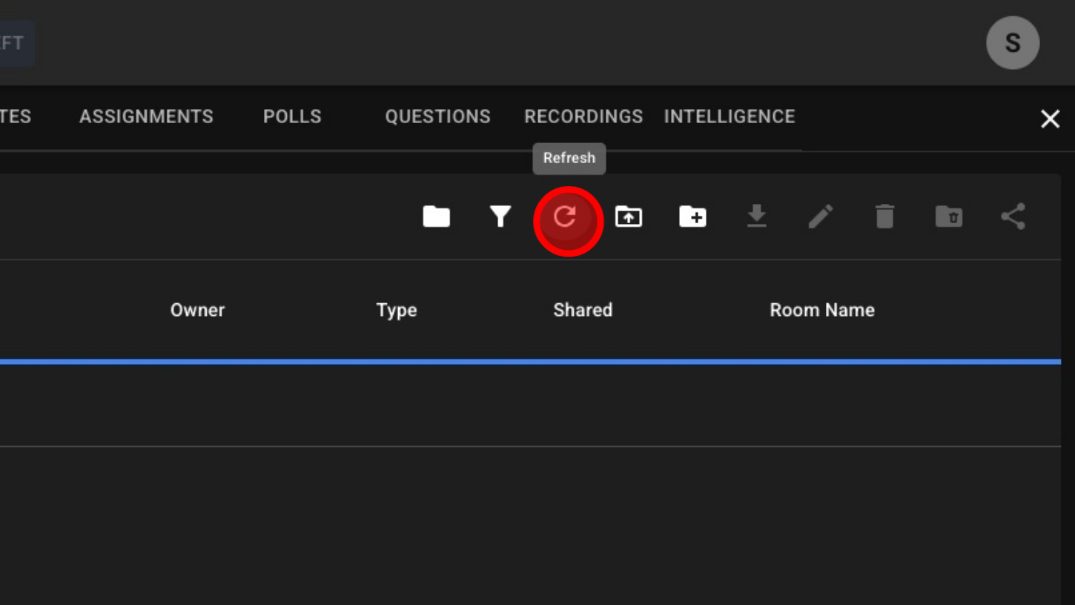Screen dimensions: 1075x605
Task: Switch to the Assignments tab
Action: 146,116
